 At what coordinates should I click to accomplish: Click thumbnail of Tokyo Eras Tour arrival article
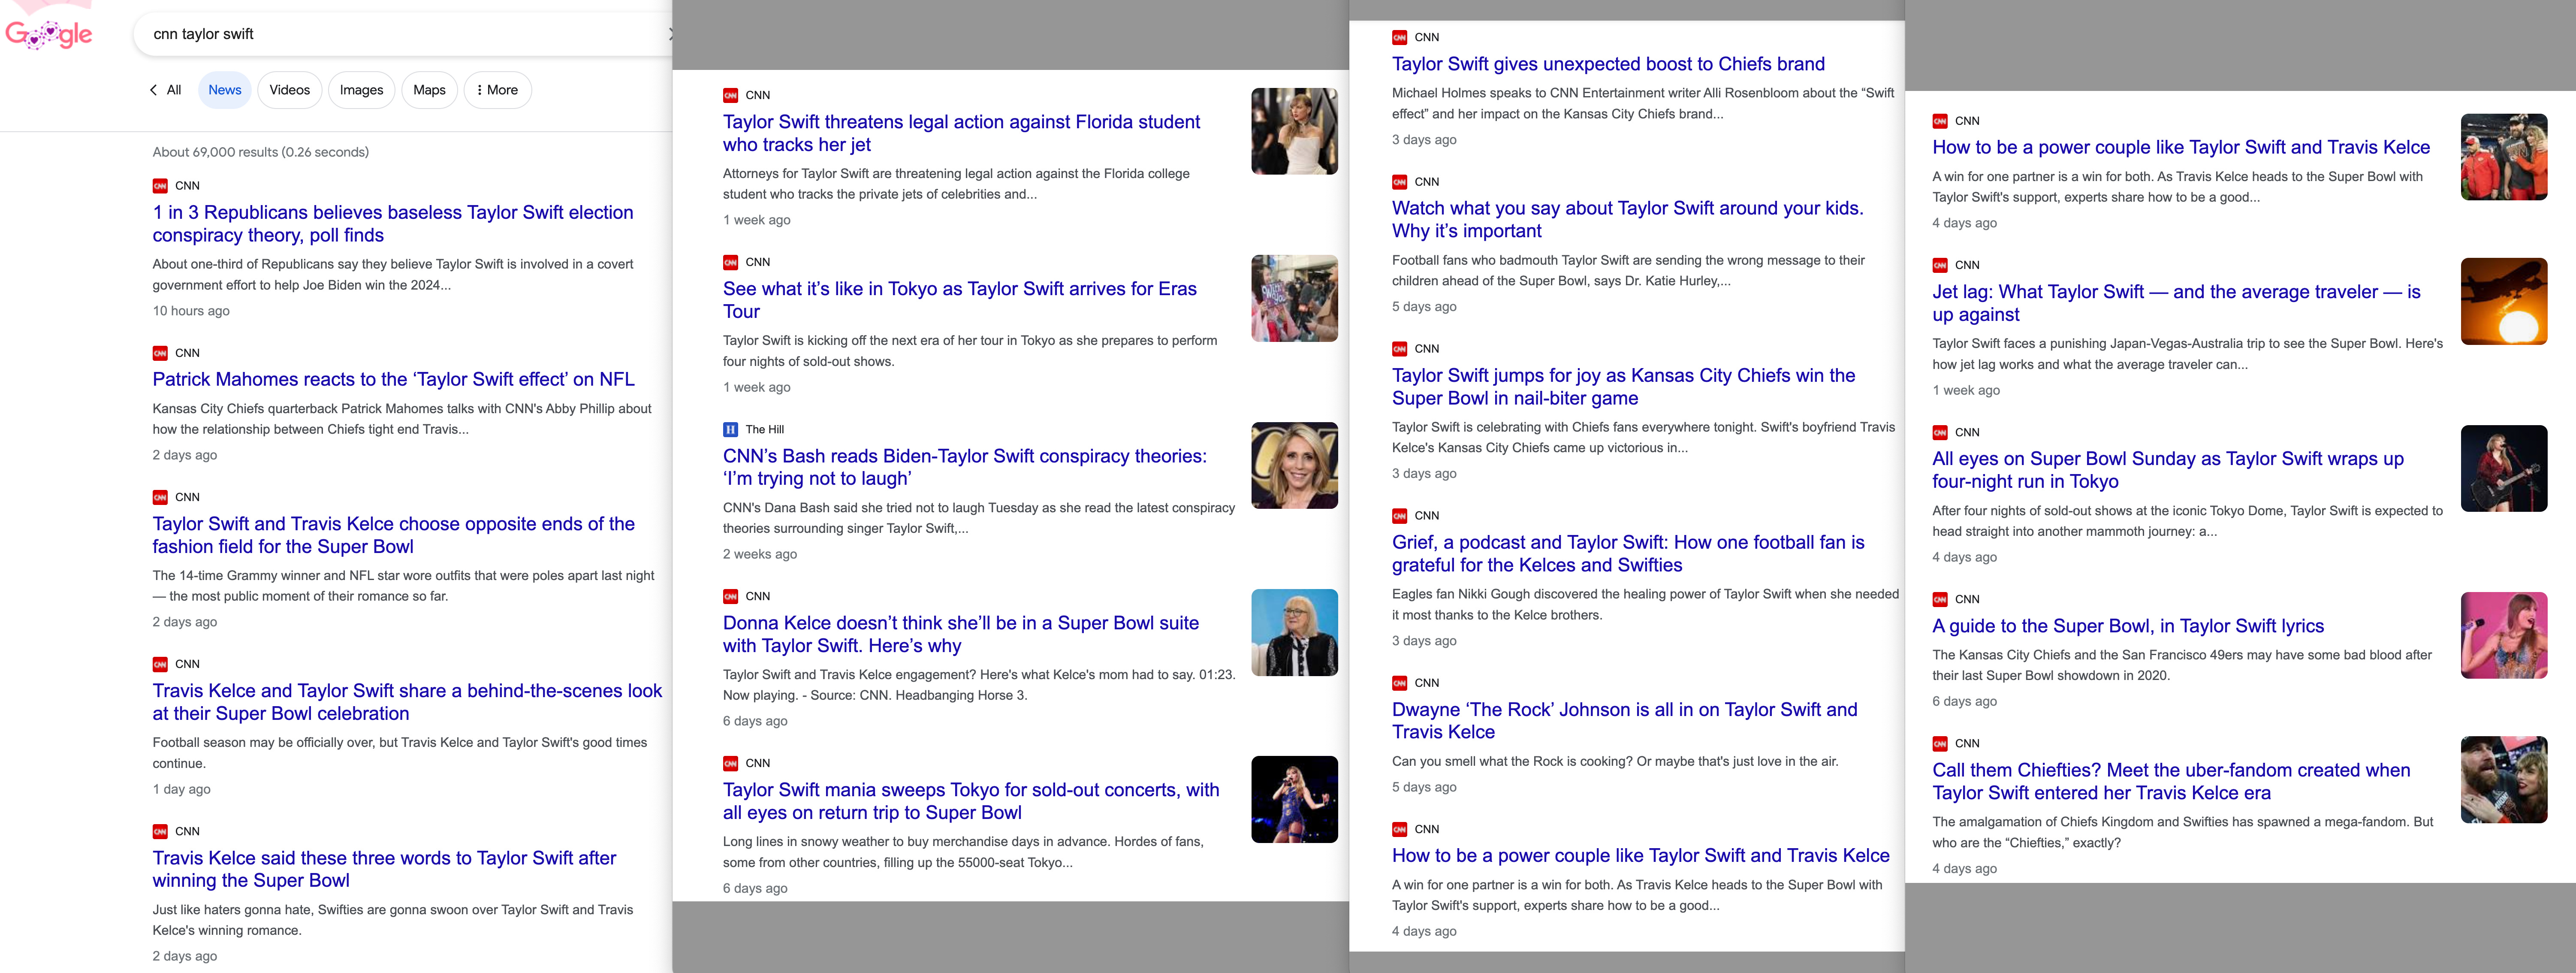coord(1294,298)
